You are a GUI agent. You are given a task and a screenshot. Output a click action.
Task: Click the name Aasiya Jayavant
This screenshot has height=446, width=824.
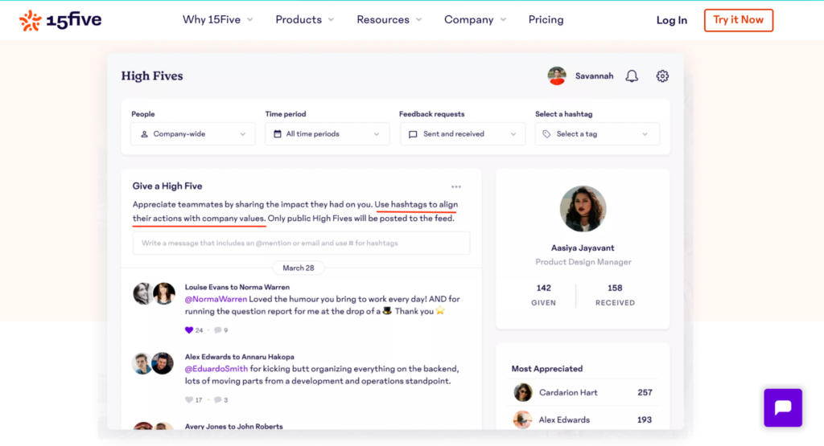pos(583,248)
